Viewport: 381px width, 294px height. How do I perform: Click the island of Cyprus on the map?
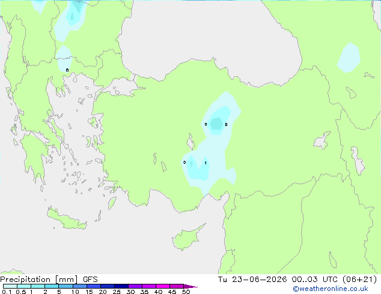click(x=187, y=238)
